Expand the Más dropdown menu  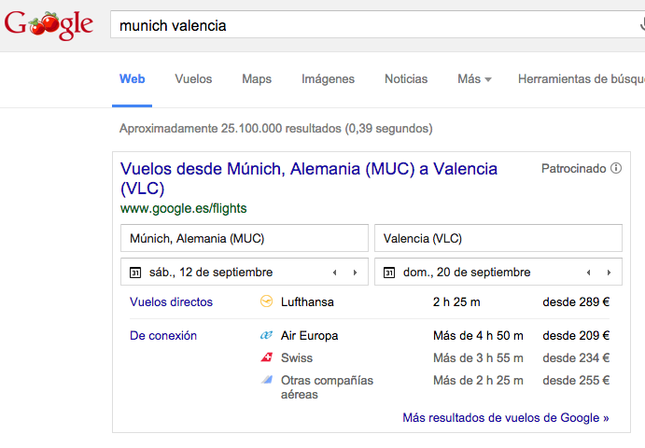click(x=474, y=79)
